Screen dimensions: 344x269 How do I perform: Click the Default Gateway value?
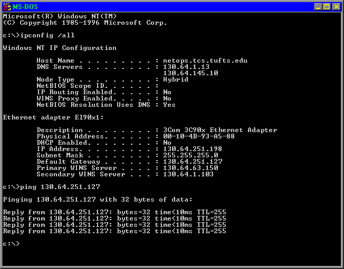(x=193, y=162)
